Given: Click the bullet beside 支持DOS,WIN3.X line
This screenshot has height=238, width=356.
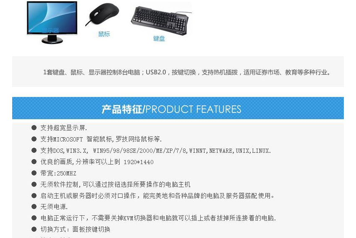Looking at the screenshot, I should pyautogui.click(x=34, y=150).
